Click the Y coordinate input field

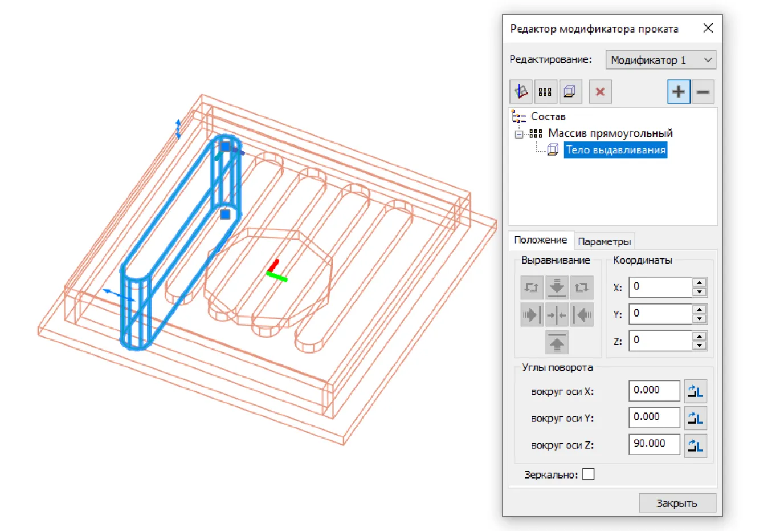pos(660,314)
